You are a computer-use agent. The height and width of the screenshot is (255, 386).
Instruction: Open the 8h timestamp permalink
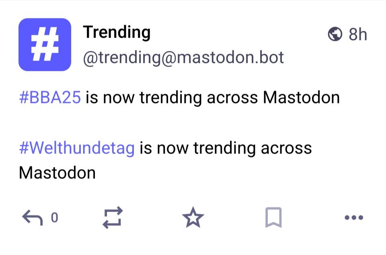pyautogui.click(x=357, y=34)
